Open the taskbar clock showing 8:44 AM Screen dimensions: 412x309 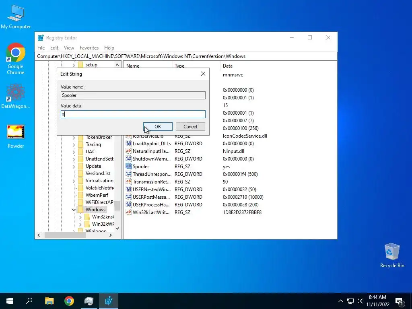(x=378, y=301)
